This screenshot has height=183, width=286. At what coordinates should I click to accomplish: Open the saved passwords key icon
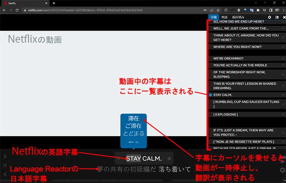pyautogui.click(x=205, y=10)
